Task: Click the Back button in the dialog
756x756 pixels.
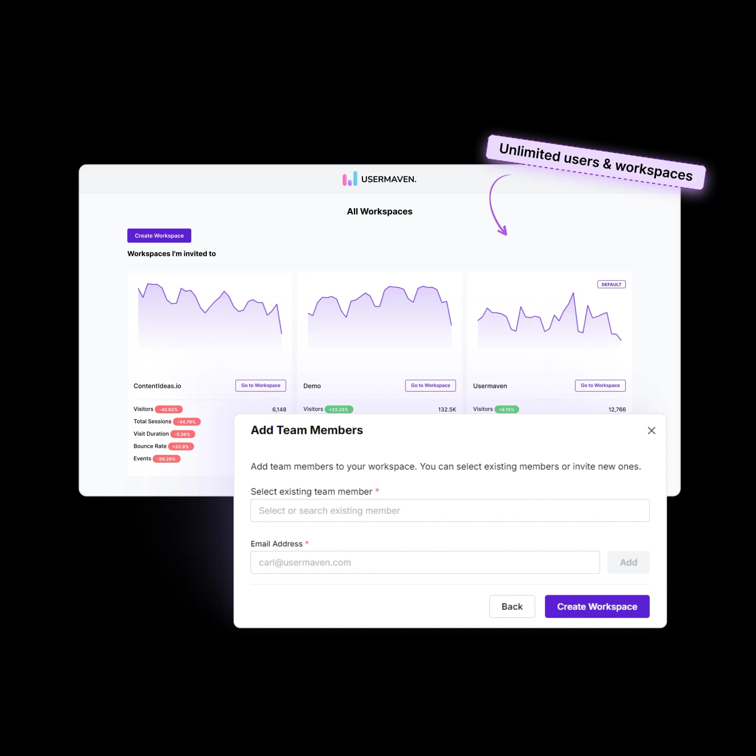Action: pos(511,606)
